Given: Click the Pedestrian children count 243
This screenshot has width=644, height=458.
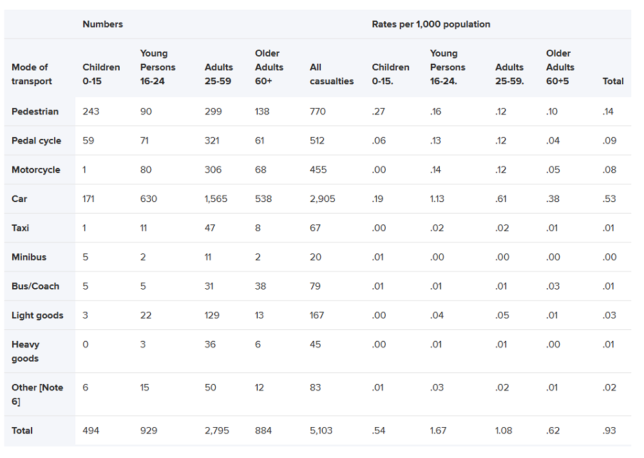Looking at the screenshot, I should point(91,112).
